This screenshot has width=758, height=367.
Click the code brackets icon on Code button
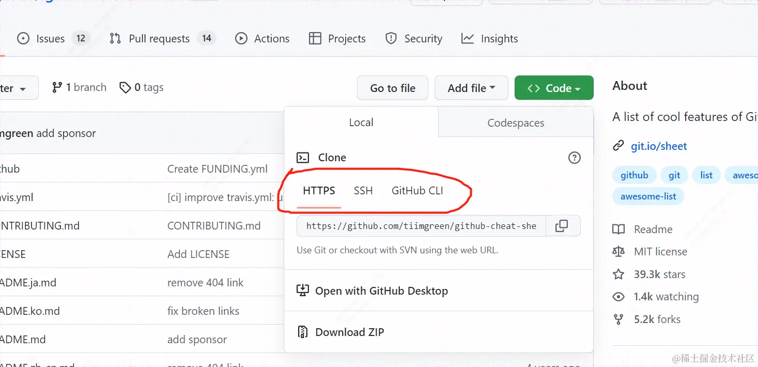pos(534,88)
